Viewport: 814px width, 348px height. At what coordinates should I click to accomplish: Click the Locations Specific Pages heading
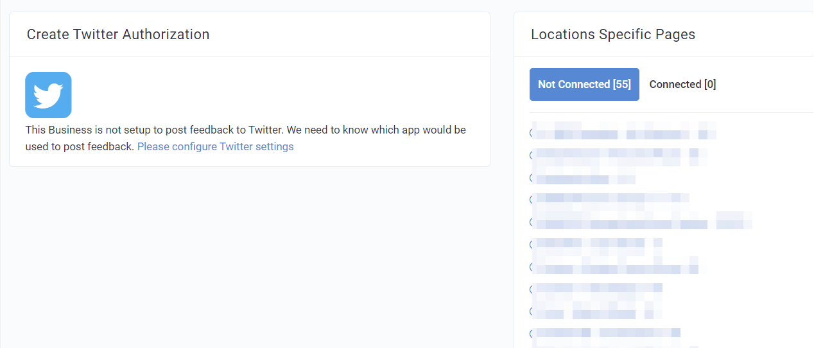click(x=613, y=35)
